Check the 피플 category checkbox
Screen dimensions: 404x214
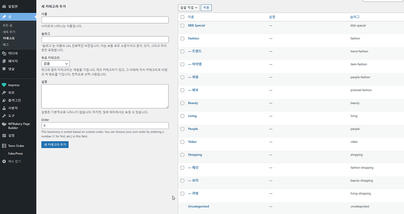point(182,77)
